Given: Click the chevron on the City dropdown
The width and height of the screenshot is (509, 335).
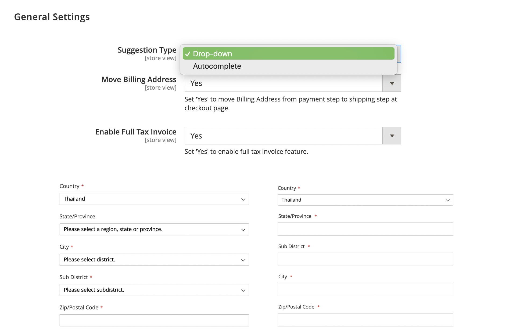Looking at the screenshot, I should (243, 260).
